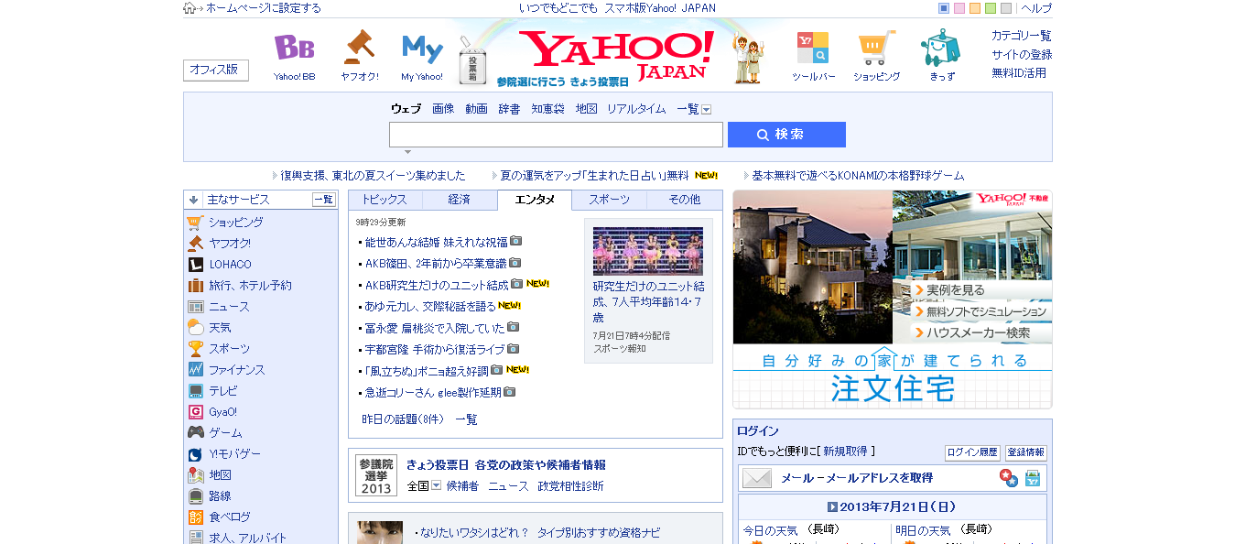Open the 政党相性診断 link
The image size is (1235, 544).
point(571,486)
